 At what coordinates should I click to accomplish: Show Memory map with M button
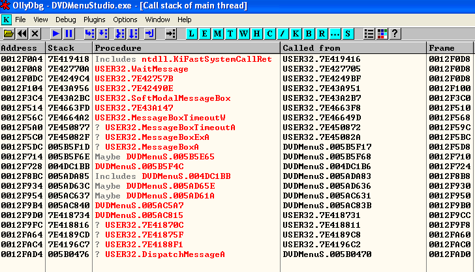(217, 34)
